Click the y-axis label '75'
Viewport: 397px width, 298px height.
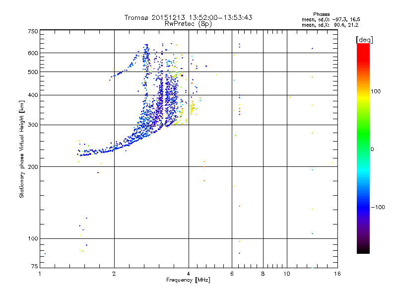pyautogui.click(x=35, y=266)
